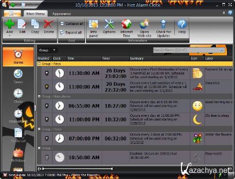Open the Group dropdown
The height and width of the screenshot is (179, 235).
pyautogui.click(x=47, y=50)
